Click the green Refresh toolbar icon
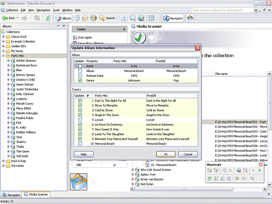Image resolution: width=272 pixels, height=204 pixels. click(48, 18)
